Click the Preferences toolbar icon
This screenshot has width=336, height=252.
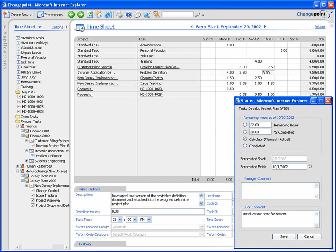(40, 15)
